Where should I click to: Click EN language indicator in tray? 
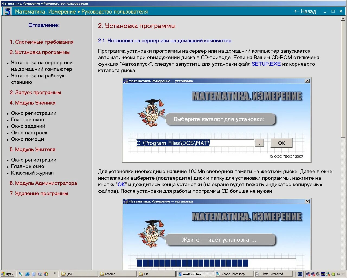(300, 274)
